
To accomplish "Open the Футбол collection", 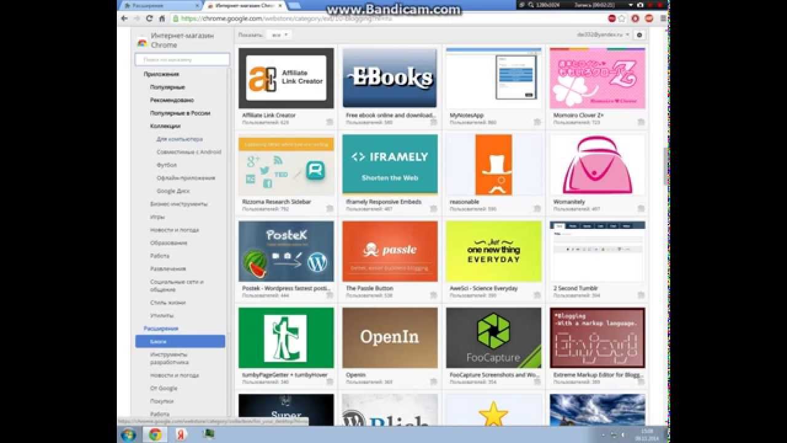I will point(167,165).
